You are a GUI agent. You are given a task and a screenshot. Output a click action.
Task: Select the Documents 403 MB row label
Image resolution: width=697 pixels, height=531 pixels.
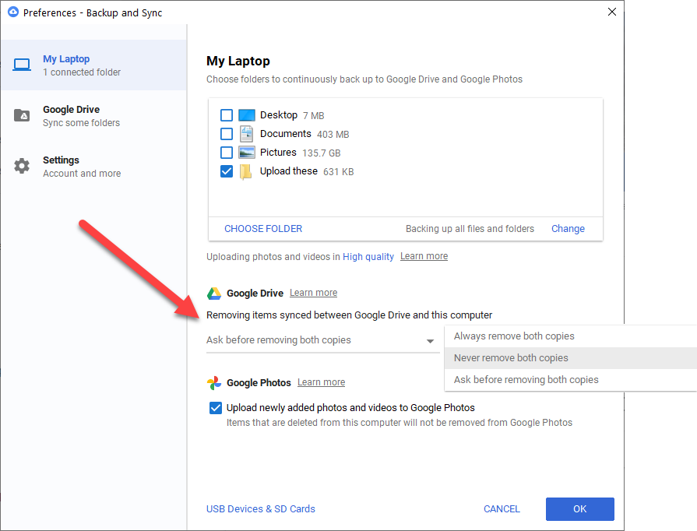click(x=304, y=134)
